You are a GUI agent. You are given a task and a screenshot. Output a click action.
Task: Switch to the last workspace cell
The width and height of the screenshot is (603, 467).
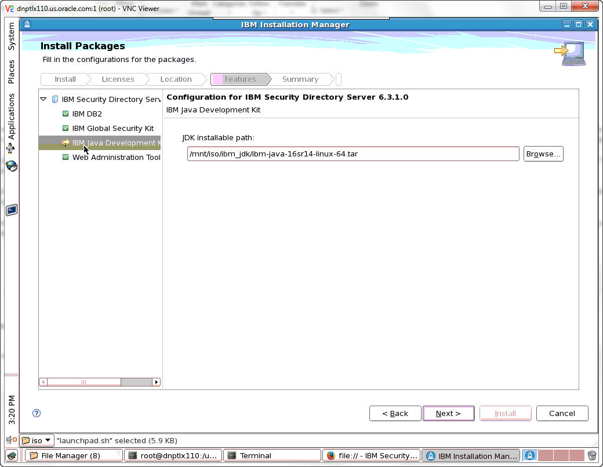[x=577, y=455]
